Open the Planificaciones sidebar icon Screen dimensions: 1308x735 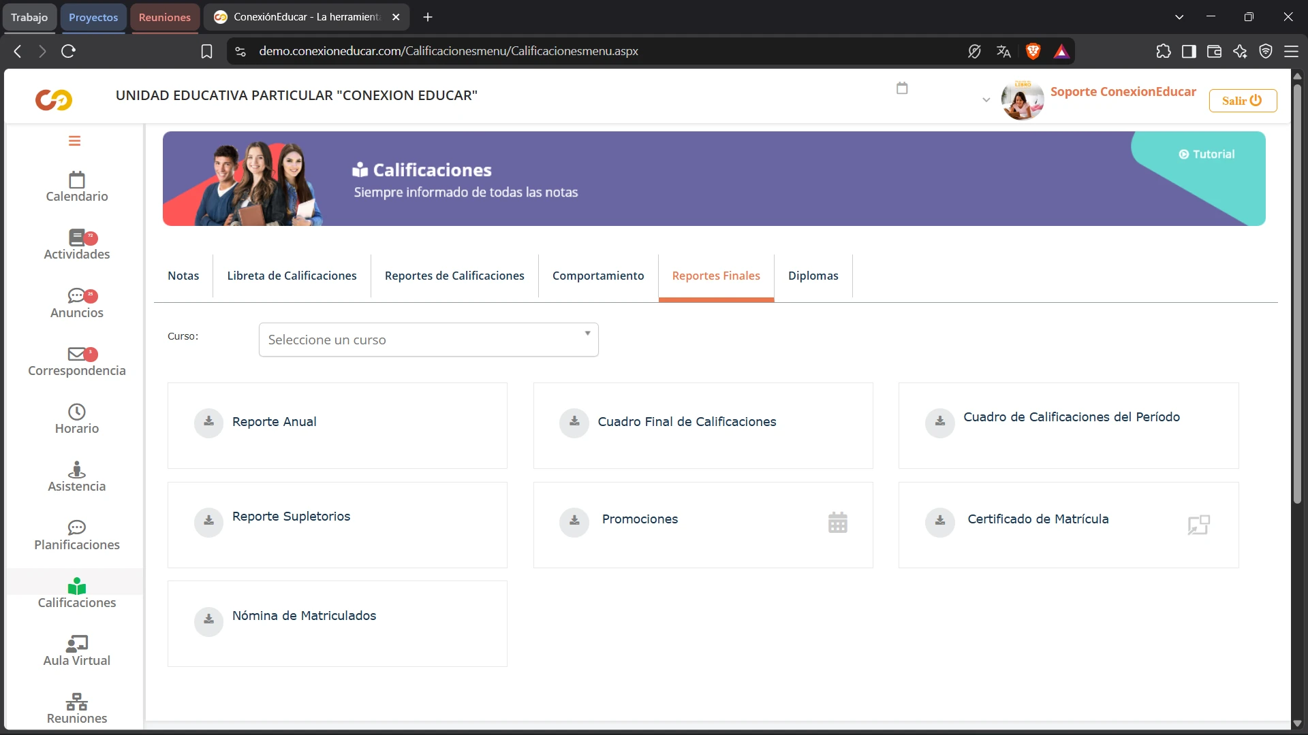(77, 527)
